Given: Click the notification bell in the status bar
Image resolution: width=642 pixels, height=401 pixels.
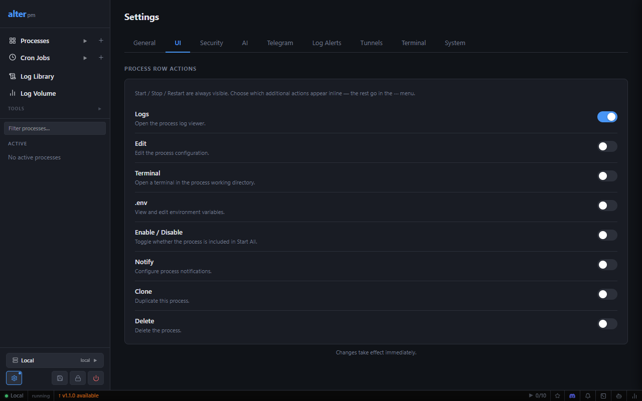Looking at the screenshot, I should (x=588, y=395).
